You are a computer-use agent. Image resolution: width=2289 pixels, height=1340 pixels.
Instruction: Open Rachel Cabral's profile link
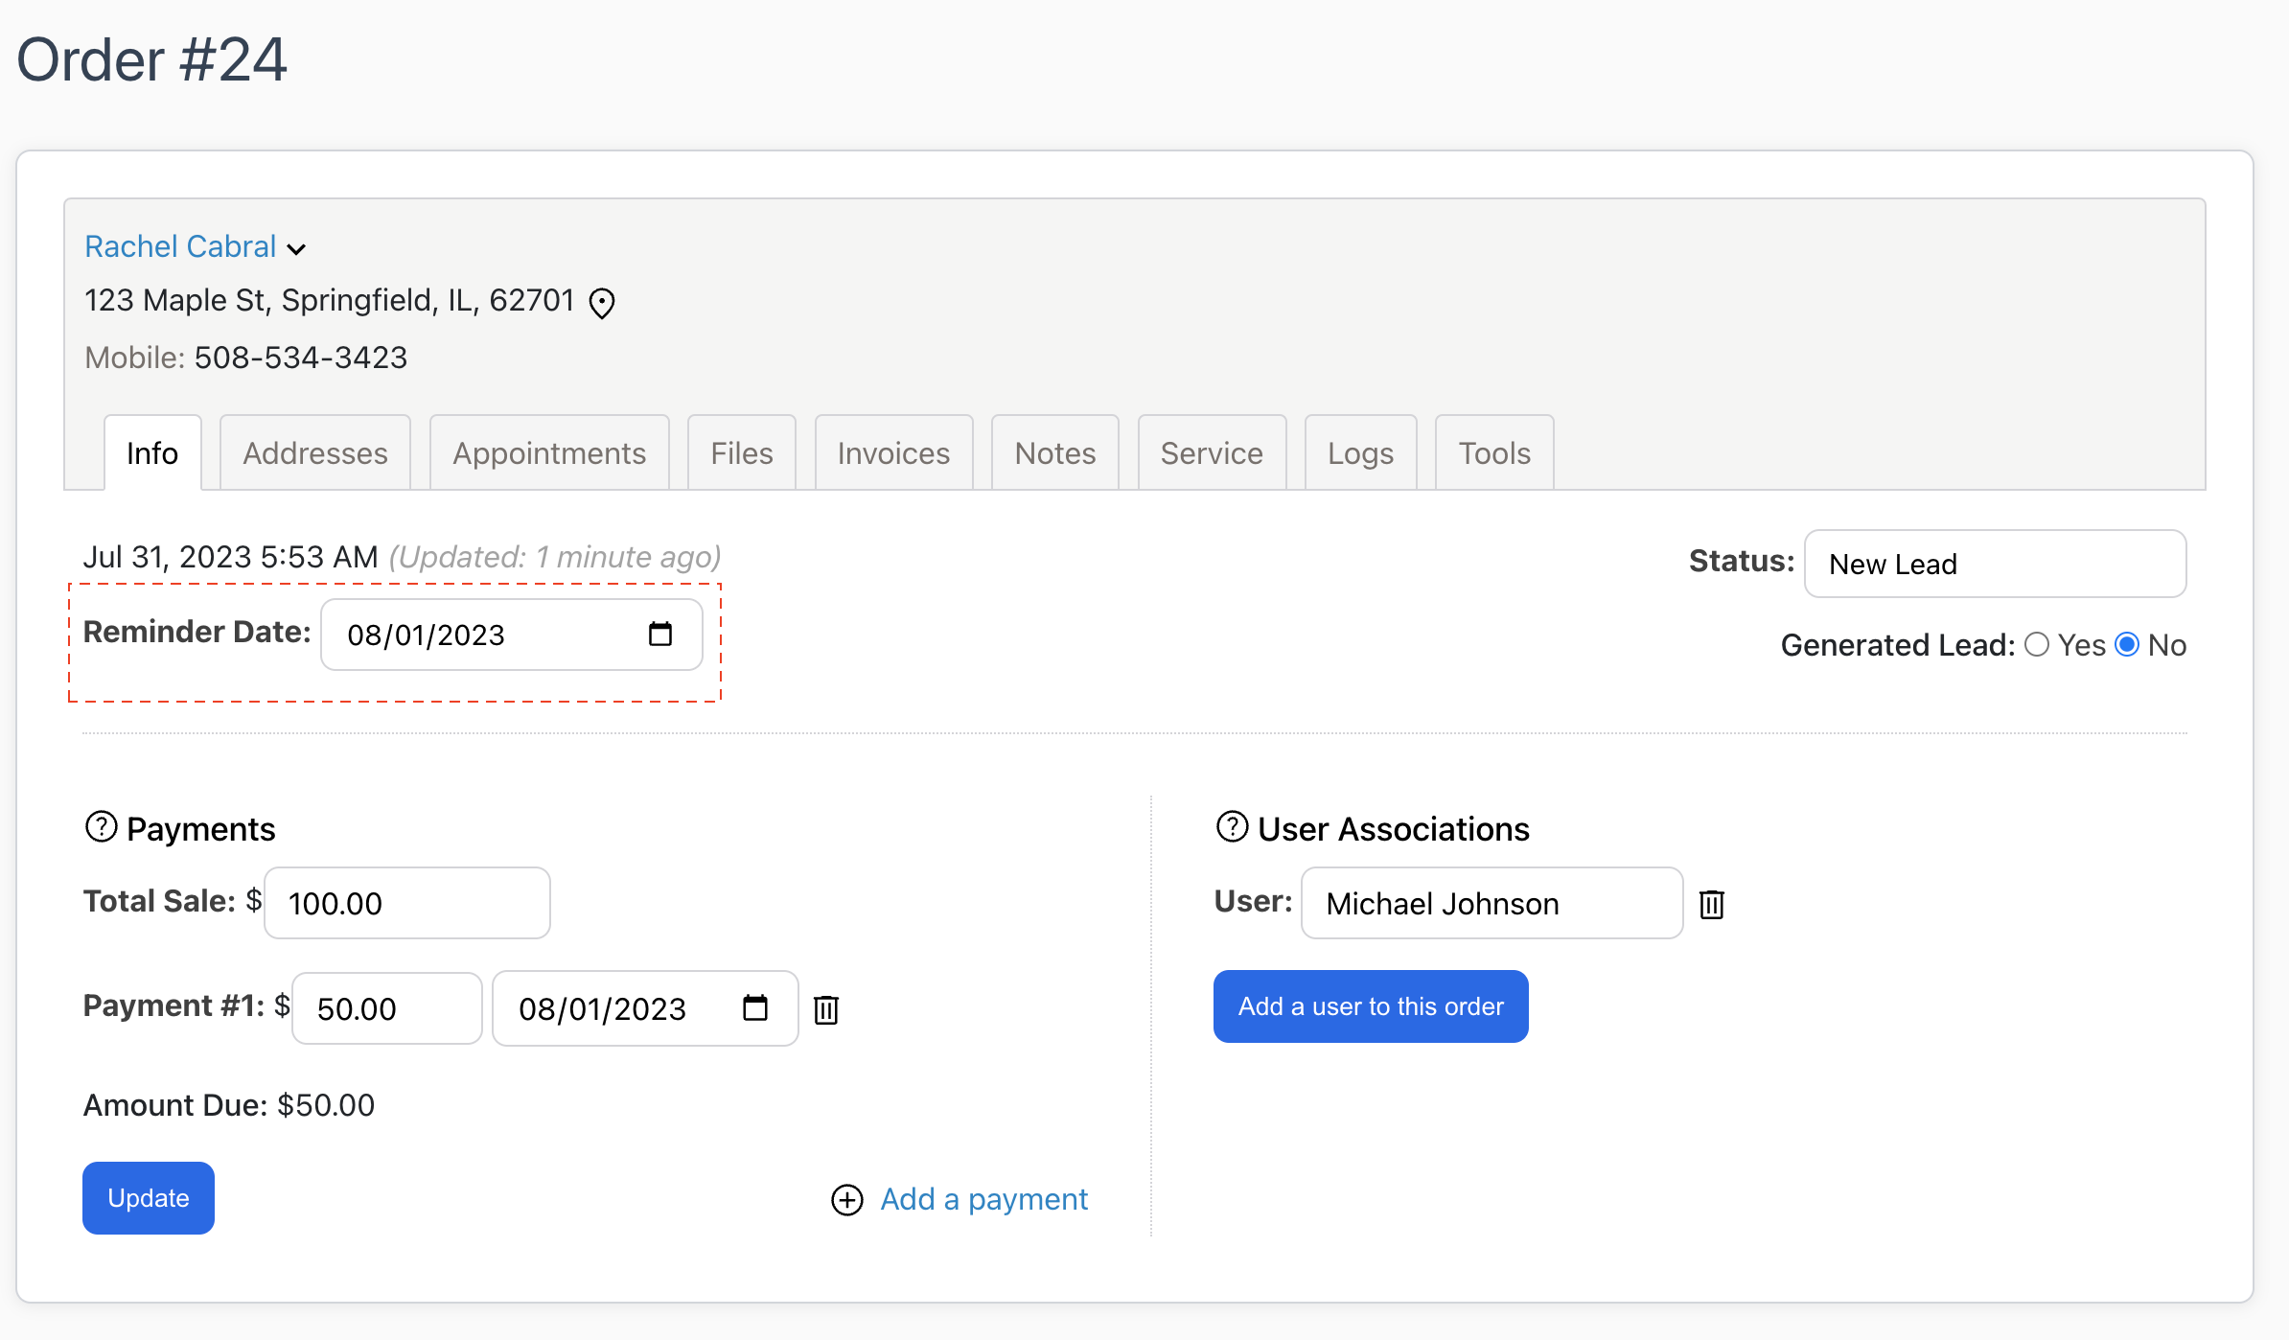tap(179, 246)
